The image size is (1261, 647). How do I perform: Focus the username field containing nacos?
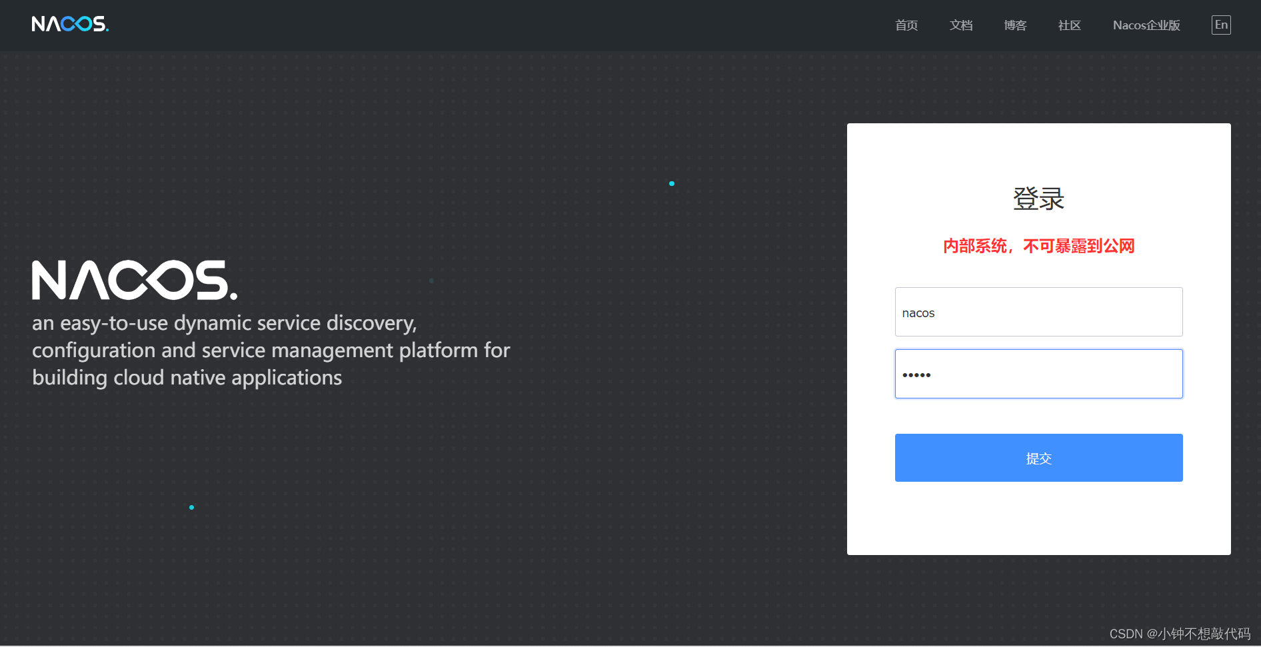[1038, 312]
